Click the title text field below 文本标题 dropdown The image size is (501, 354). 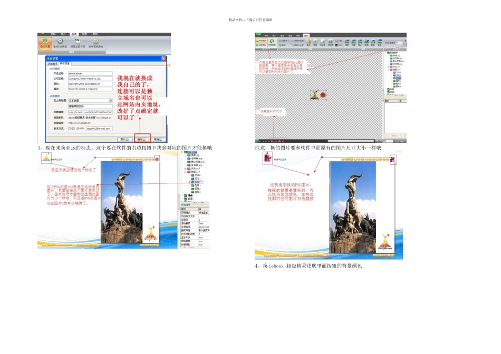(90, 106)
